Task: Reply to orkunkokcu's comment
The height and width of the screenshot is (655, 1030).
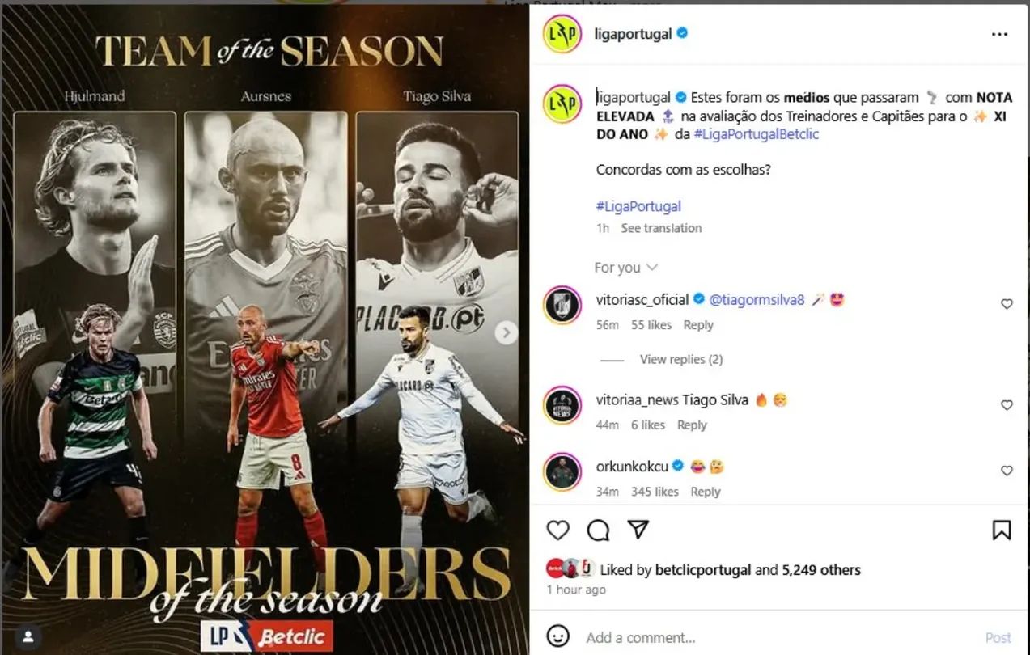Action: tap(706, 492)
